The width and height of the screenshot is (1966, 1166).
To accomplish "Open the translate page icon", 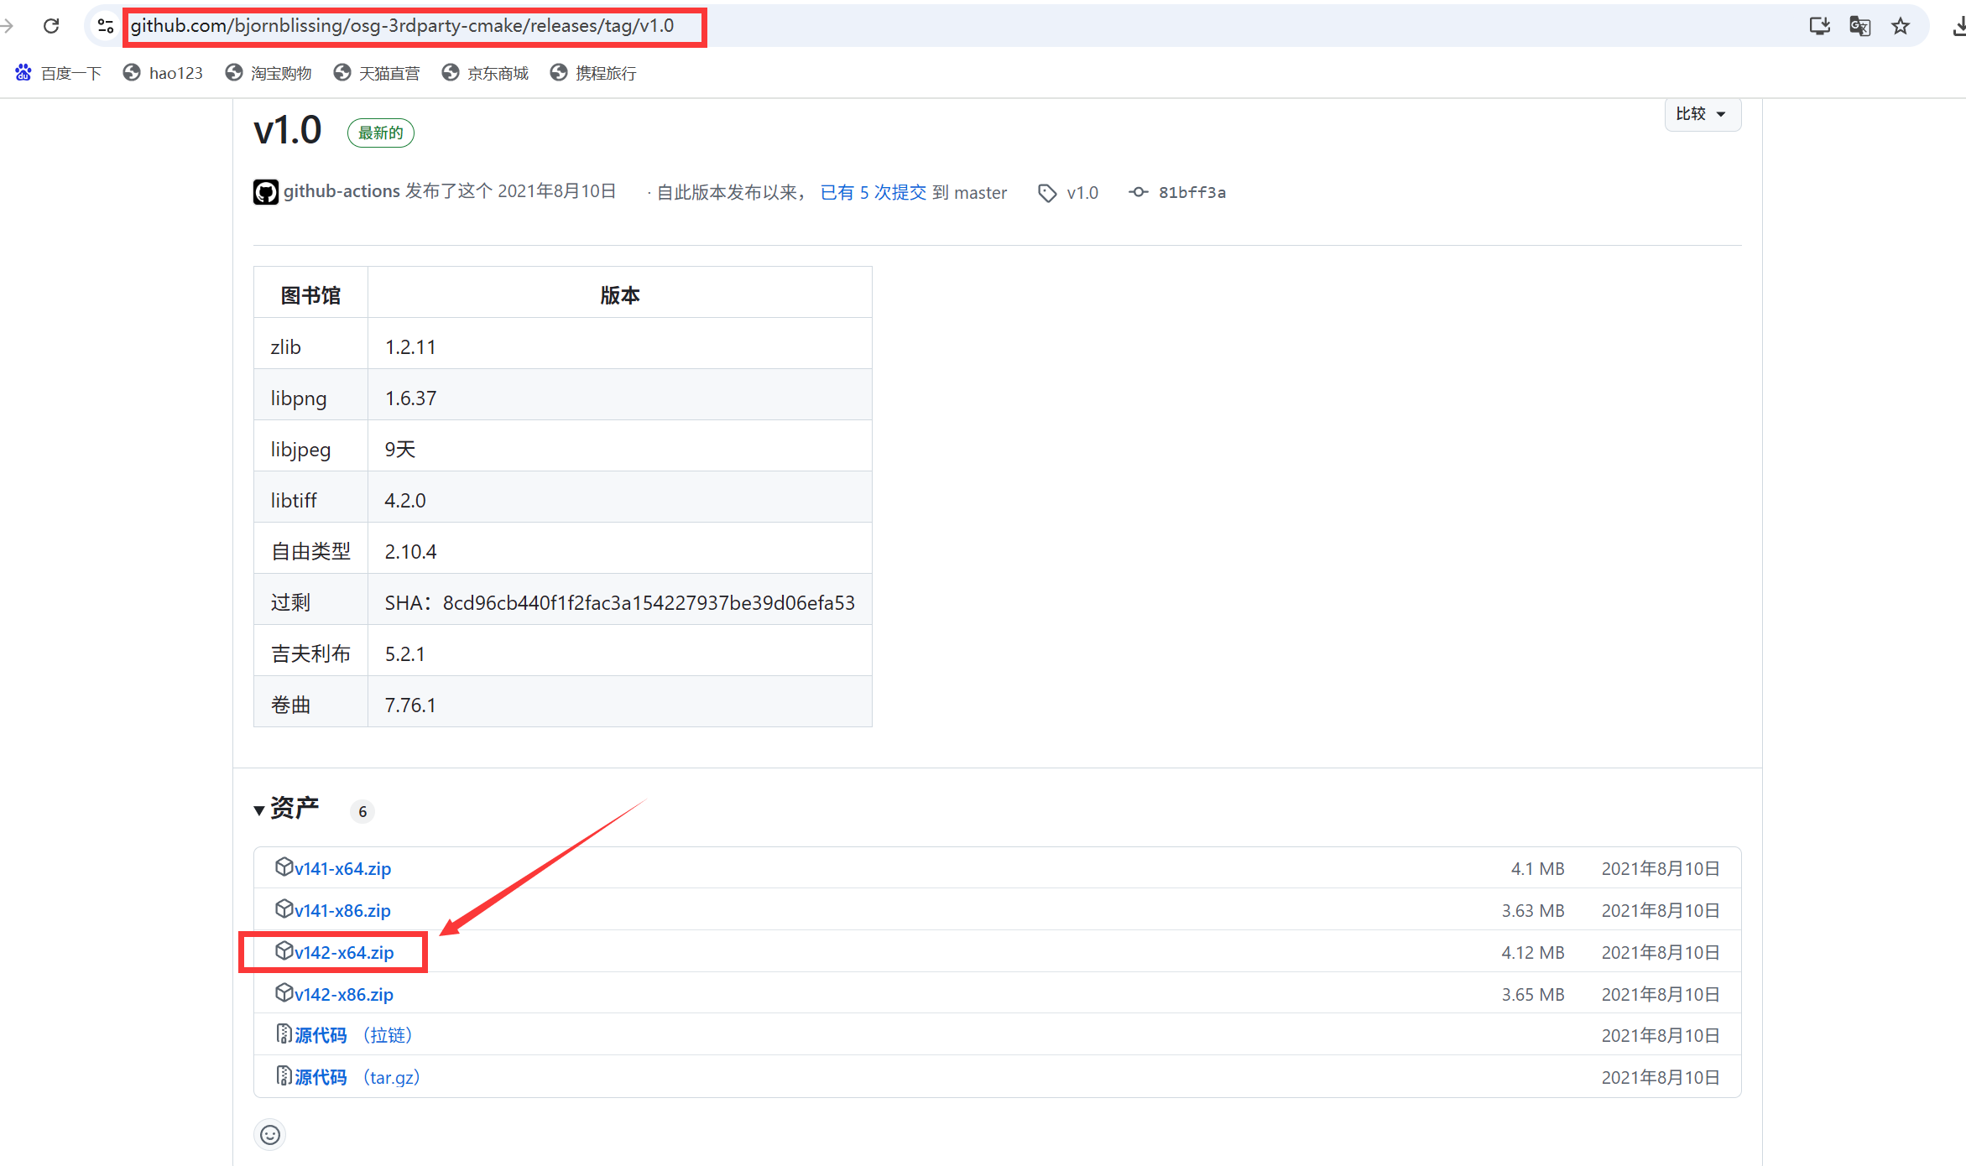I will point(1860,26).
